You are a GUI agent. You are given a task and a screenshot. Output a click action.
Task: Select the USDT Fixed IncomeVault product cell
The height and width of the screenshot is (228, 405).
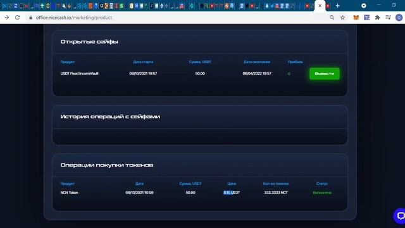pos(79,73)
